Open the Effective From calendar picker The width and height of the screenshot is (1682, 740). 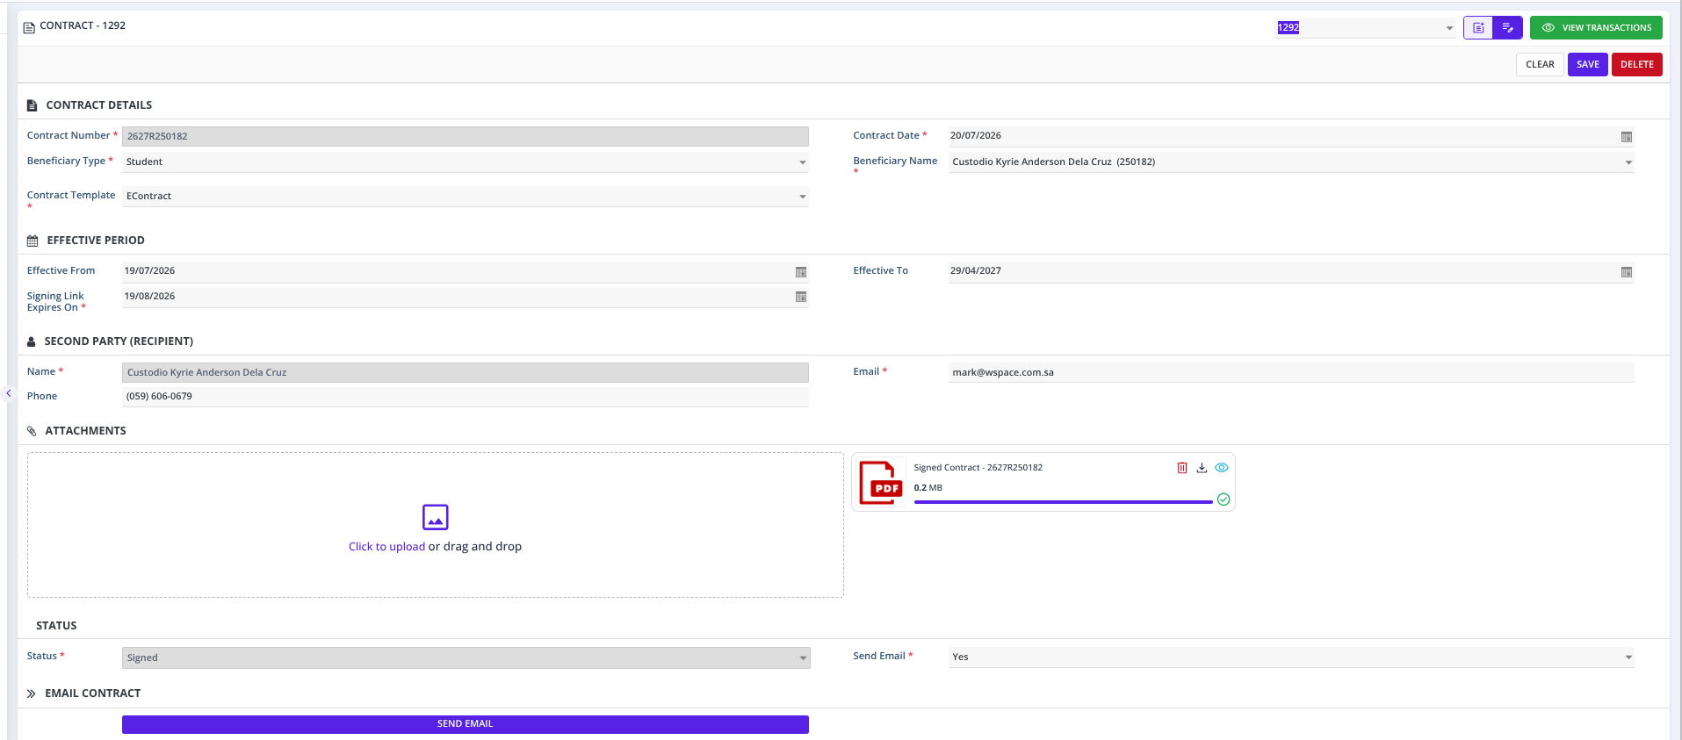point(801,272)
